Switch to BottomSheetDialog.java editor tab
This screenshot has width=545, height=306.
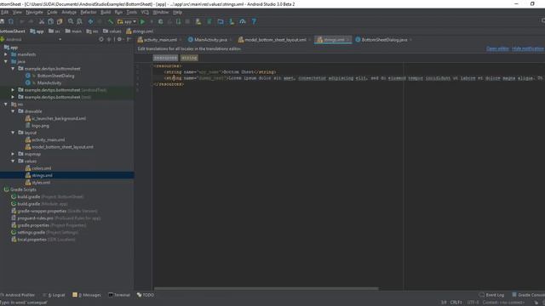(383, 40)
